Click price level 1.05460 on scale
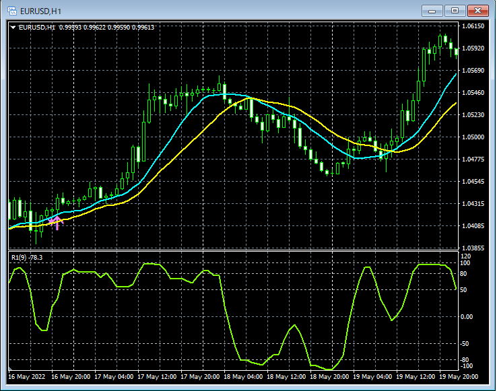The height and width of the screenshot is (391, 497). pyautogui.click(x=473, y=92)
